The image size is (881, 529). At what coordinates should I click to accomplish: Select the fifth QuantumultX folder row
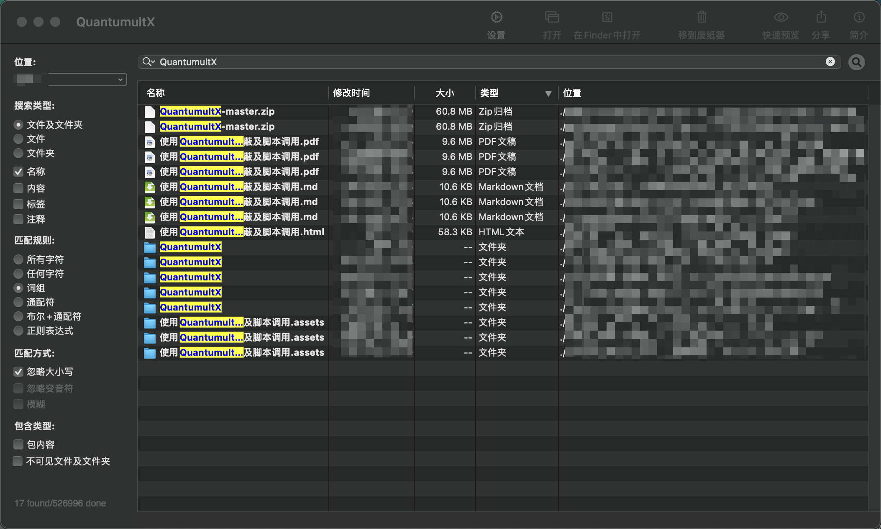503,307
